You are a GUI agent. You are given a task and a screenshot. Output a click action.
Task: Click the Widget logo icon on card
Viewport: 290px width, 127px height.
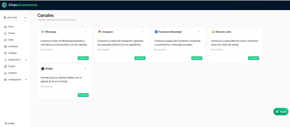tap(43, 69)
